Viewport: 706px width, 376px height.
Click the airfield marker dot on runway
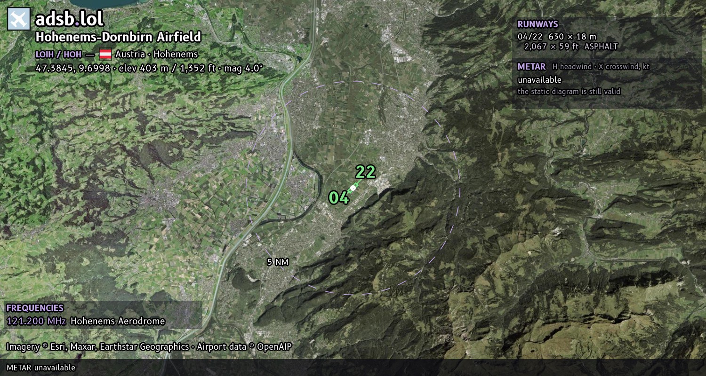point(352,188)
